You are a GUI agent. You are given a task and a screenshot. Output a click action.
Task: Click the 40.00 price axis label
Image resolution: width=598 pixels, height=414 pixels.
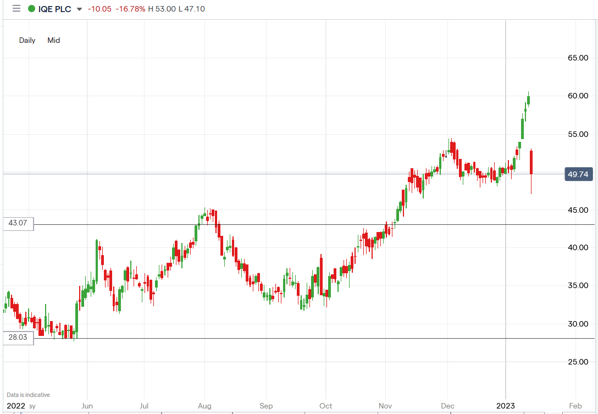(578, 247)
